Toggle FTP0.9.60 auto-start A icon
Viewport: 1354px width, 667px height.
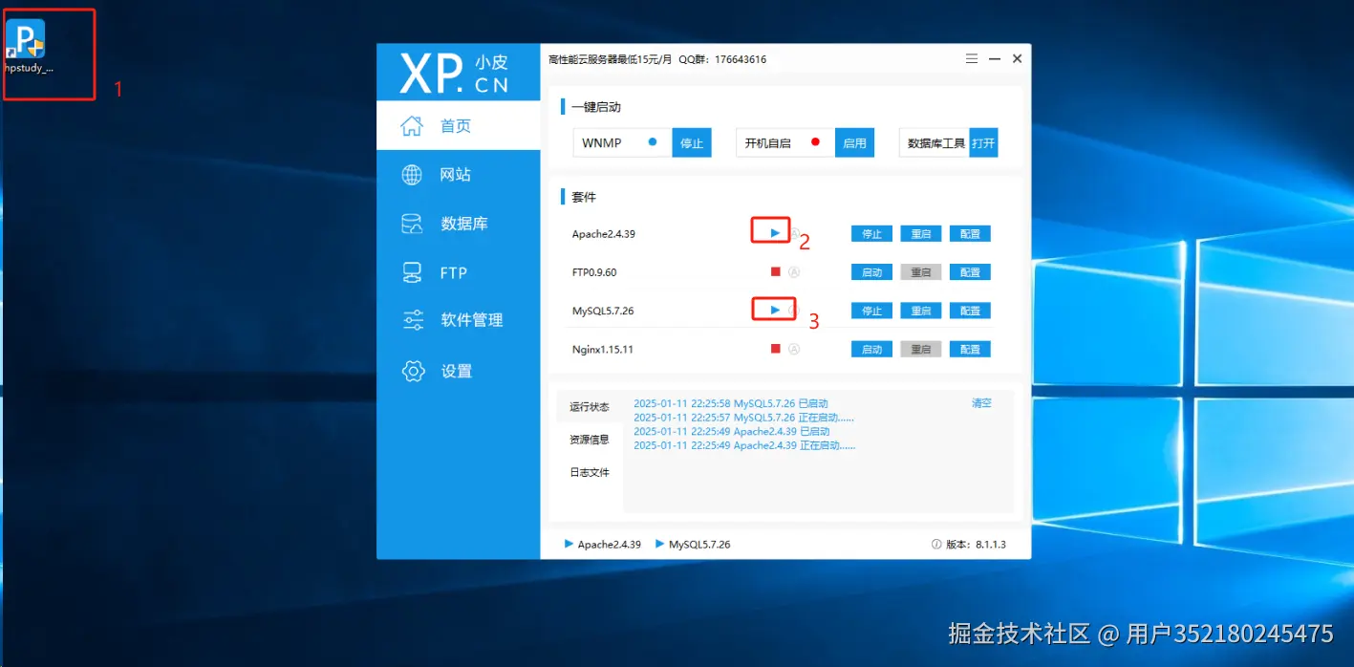tap(793, 271)
